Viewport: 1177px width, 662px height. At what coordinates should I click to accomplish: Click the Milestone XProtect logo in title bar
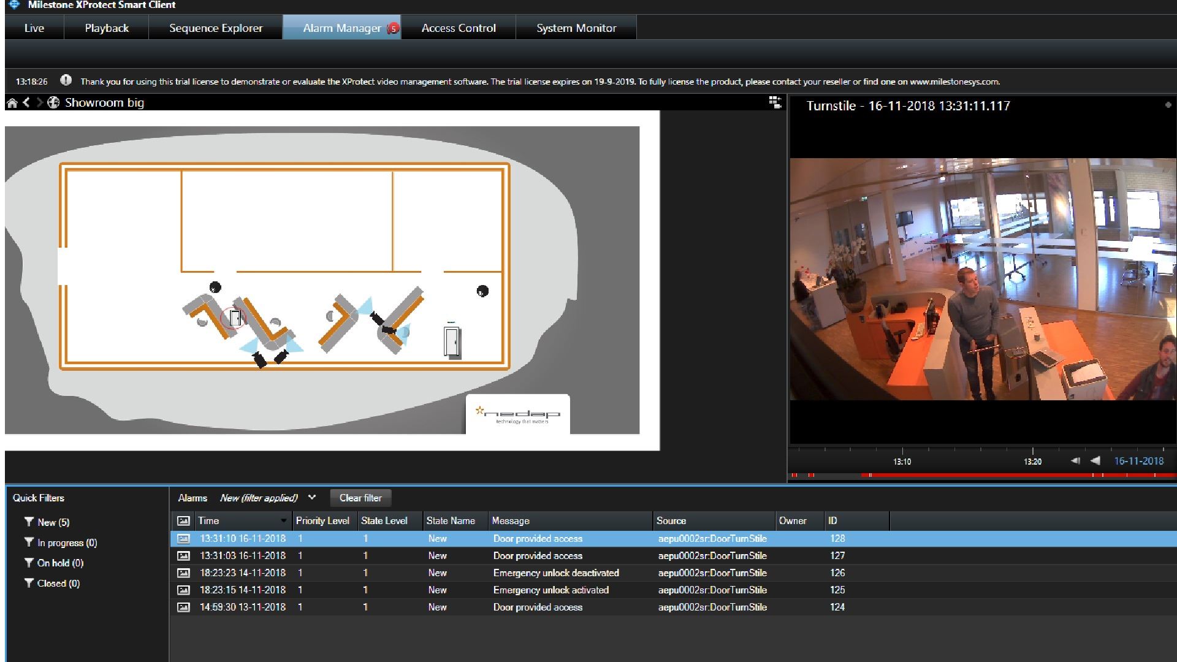(14, 5)
